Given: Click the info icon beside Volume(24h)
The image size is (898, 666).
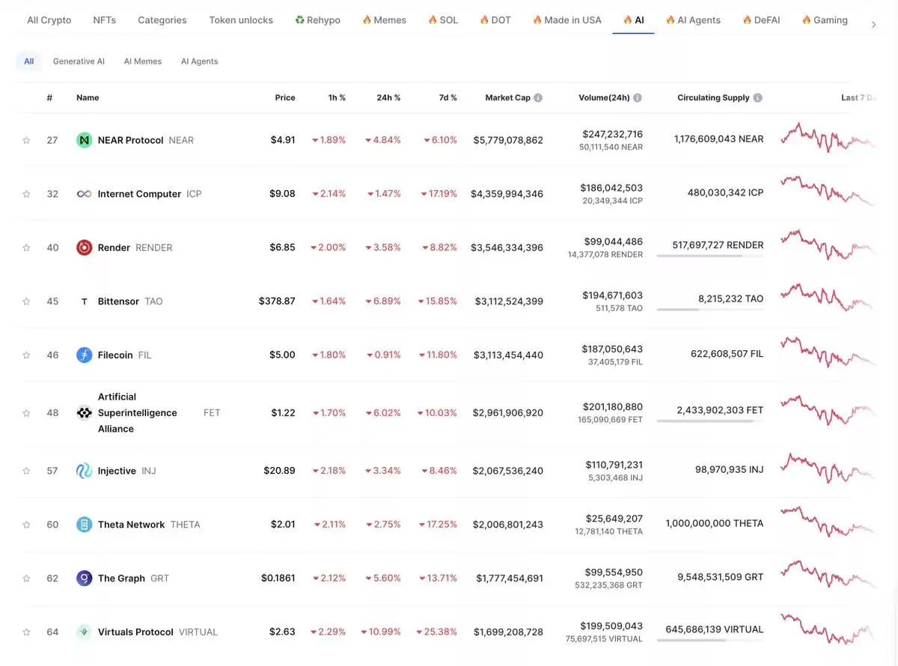Looking at the screenshot, I should (x=638, y=98).
